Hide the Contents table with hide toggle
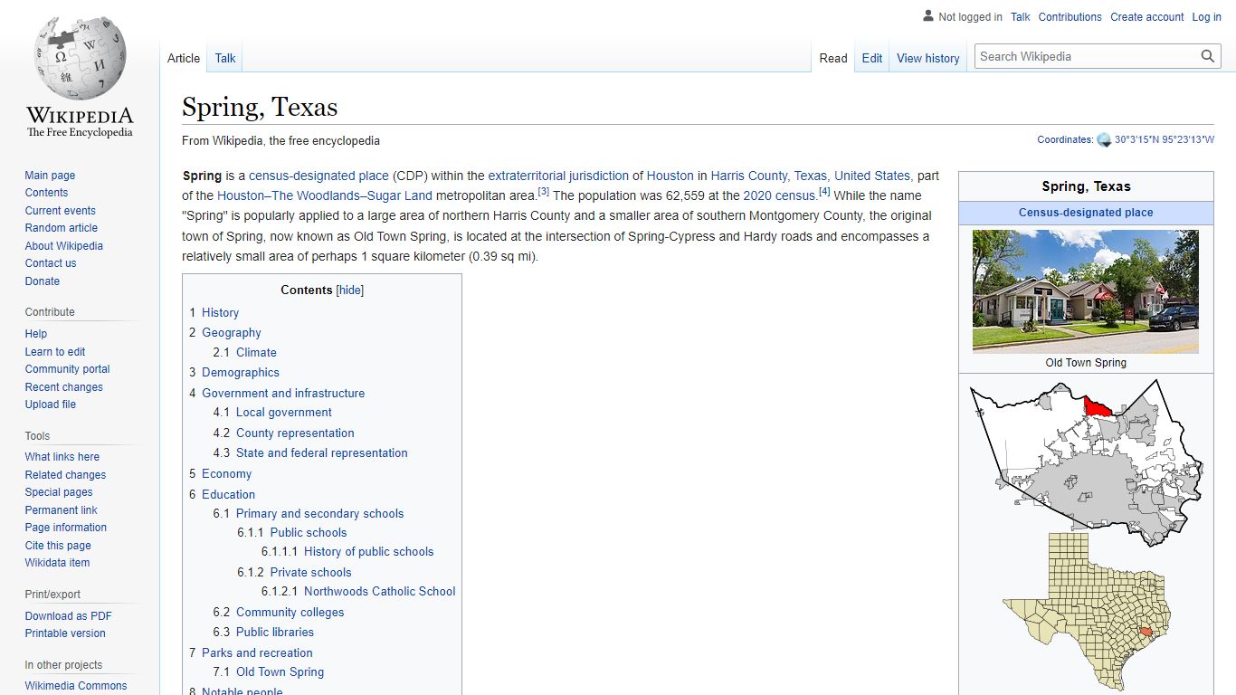1236x695 pixels. pyautogui.click(x=350, y=290)
